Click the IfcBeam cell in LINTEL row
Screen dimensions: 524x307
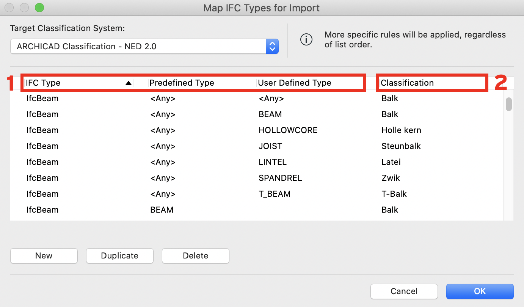coord(42,162)
